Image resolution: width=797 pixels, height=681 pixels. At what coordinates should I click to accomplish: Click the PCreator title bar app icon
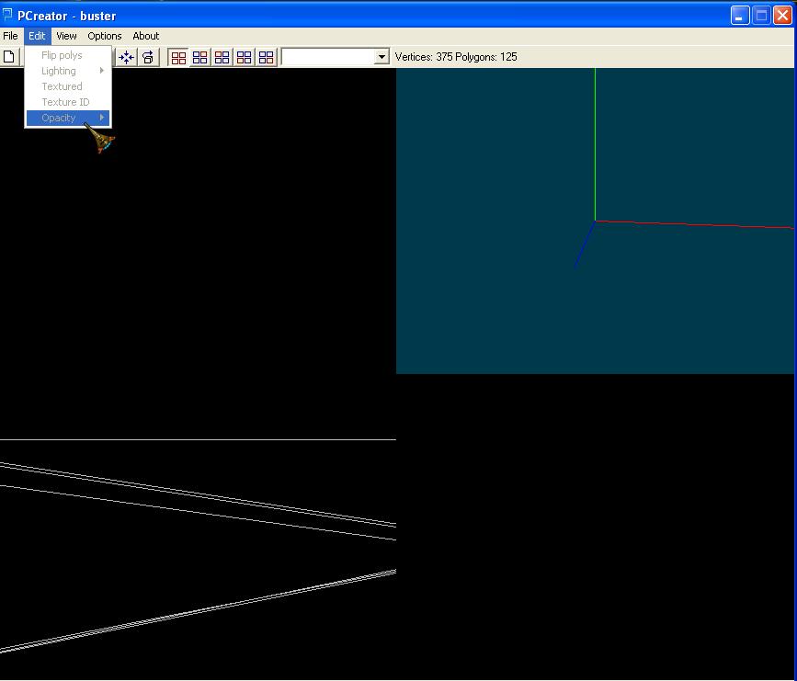click(x=7, y=15)
